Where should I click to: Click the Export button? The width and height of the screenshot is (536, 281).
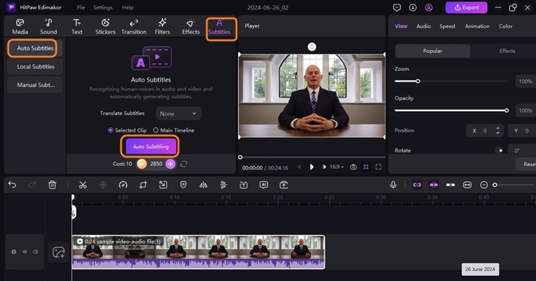click(x=466, y=7)
